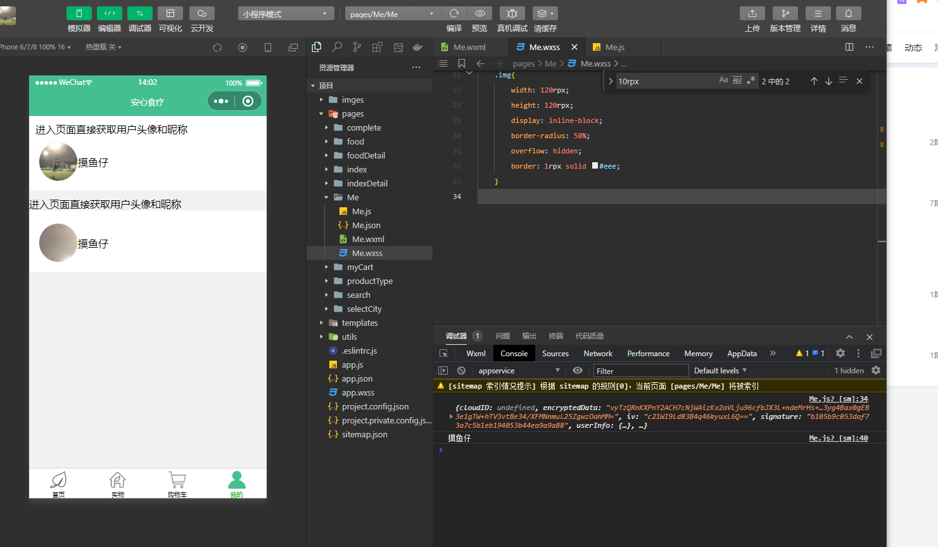
Task: Open the 小程序模式 mode dropdown
Action: point(286,14)
